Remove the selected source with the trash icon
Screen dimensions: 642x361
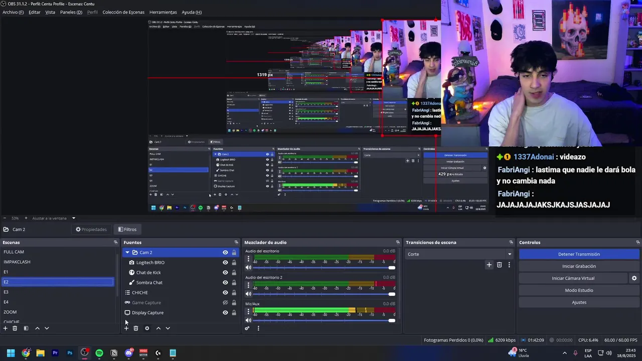coord(135,328)
